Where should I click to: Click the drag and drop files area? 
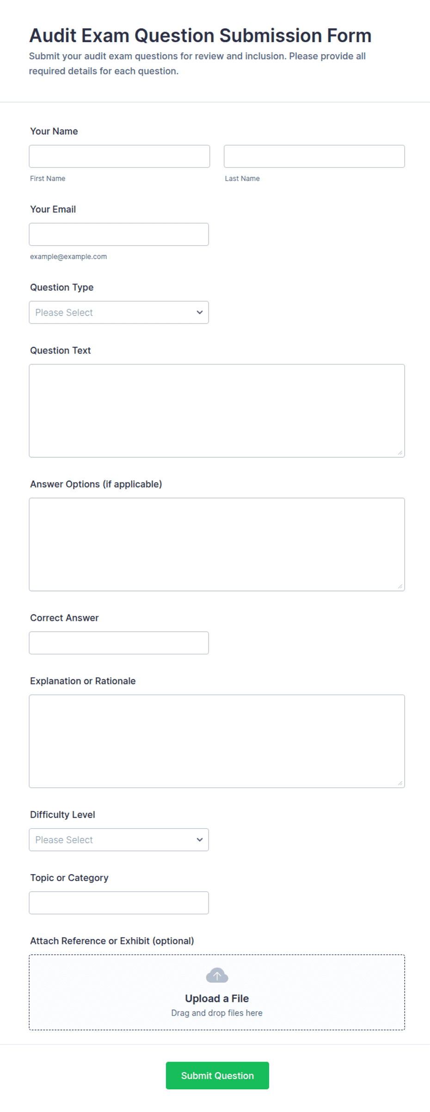[x=217, y=992]
